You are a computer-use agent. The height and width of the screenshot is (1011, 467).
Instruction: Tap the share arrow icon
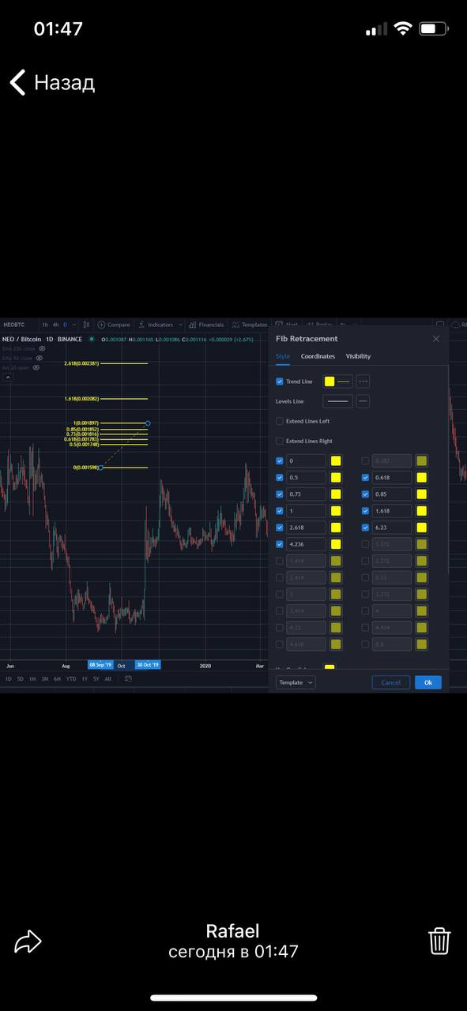pyautogui.click(x=27, y=941)
